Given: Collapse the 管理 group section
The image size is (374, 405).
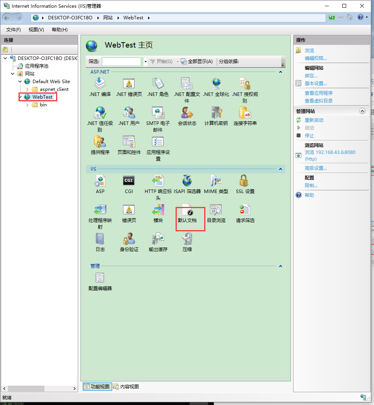Looking at the screenshot, I should point(280,266).
